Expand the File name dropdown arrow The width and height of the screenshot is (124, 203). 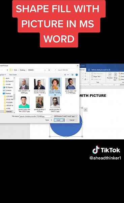(51, 116)
